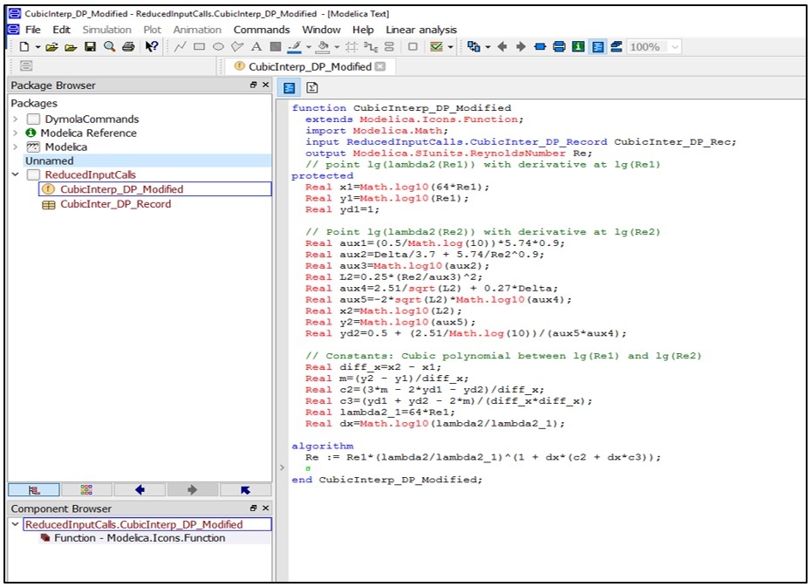Image resolution: width=811 pixels, height=587 pixels.
Task: Click the Print icon in toolbar
Action: [x=128, y=47]
